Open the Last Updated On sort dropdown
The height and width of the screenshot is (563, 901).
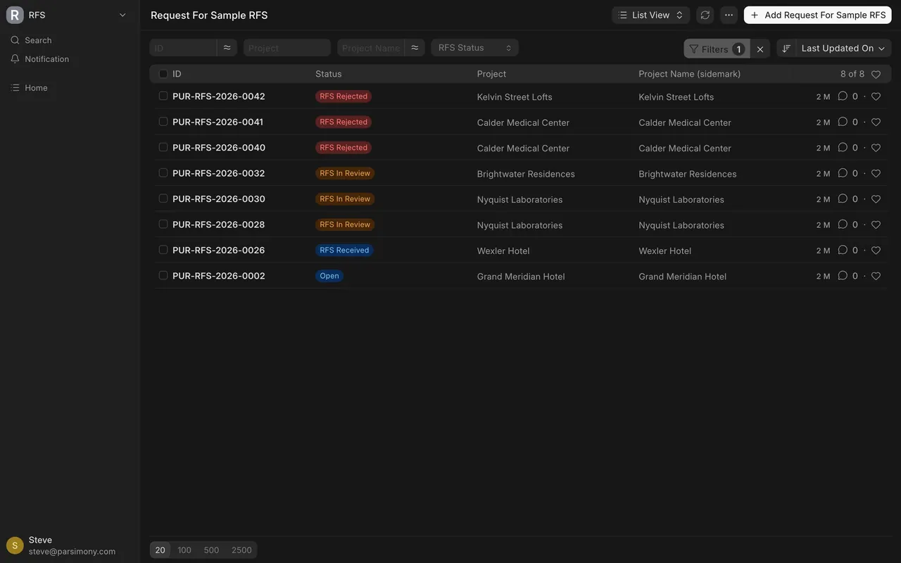point(843,49)
